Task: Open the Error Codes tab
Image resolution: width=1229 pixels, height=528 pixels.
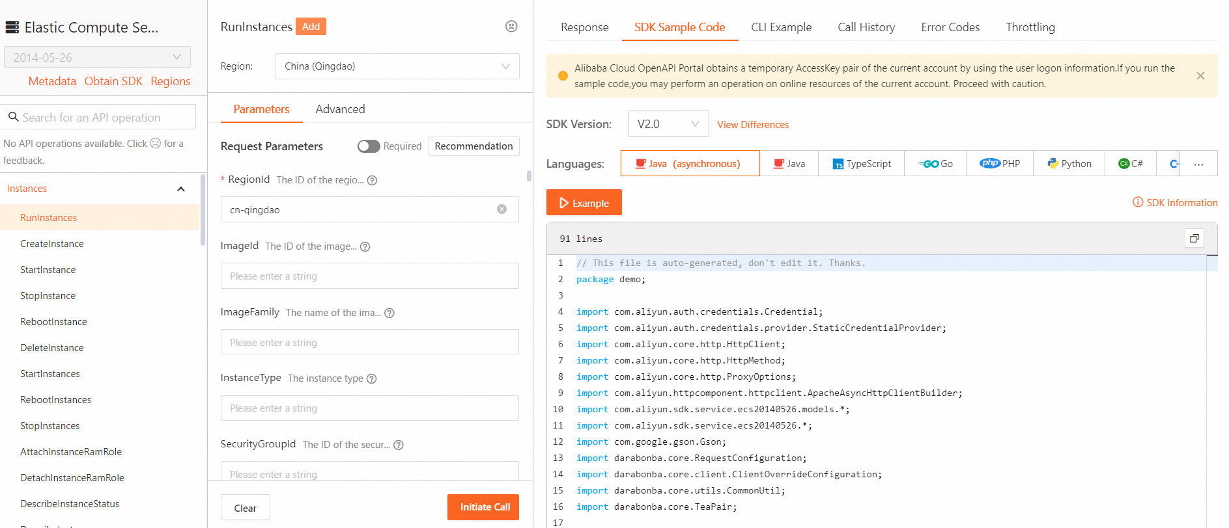Action: [x=950, y=27]
